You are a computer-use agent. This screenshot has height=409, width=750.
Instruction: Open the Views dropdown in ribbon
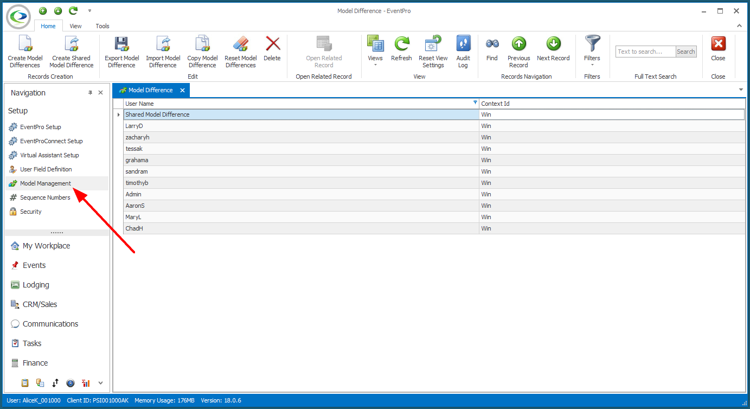(375, 52)
